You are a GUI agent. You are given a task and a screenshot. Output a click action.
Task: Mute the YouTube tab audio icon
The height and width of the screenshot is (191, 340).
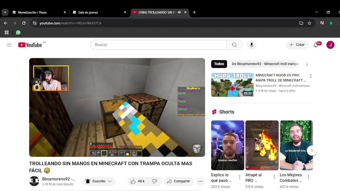179,12
